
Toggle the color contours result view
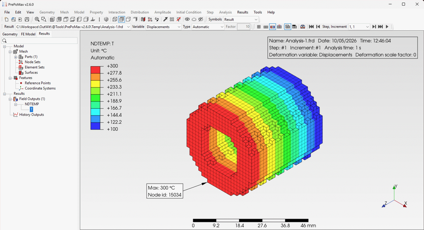tap(273, 27)
